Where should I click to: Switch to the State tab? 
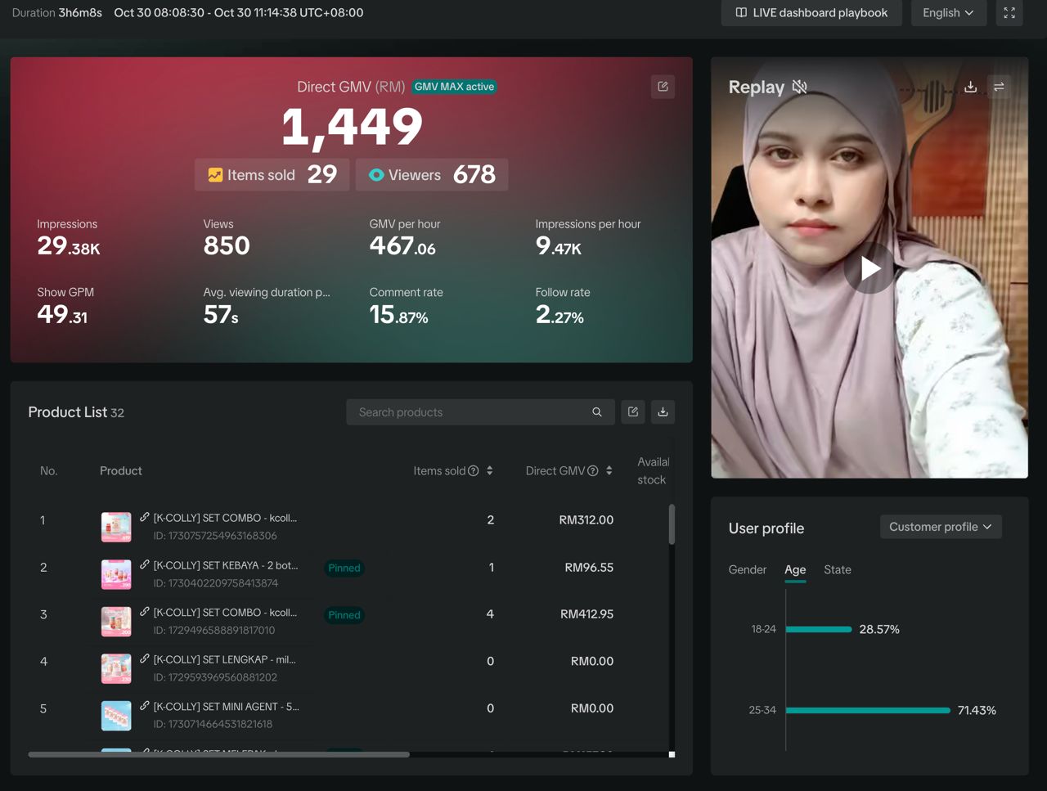(837, 570)
